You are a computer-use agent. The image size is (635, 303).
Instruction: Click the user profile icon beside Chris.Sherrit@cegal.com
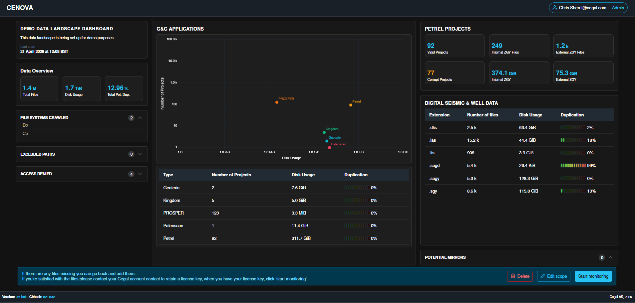pos(555,8)
